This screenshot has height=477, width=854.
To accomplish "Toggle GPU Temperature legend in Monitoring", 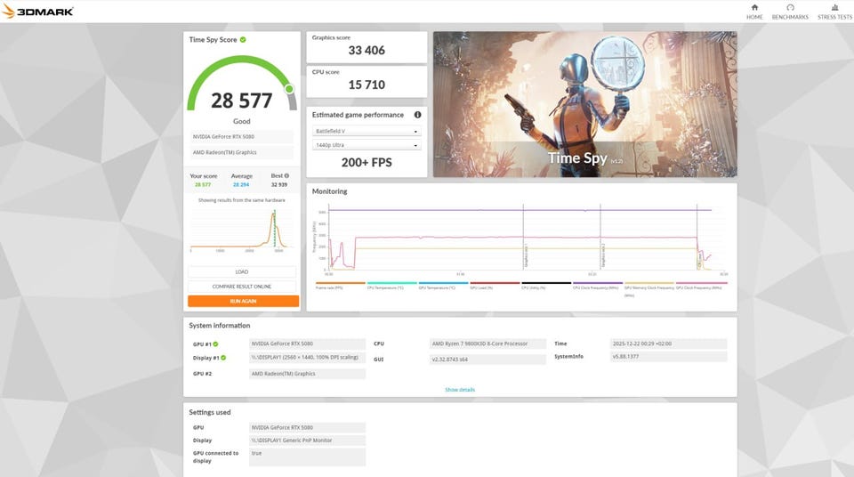I will [x=443, y=285].
